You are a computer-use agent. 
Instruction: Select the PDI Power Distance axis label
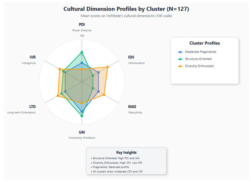(82, 27)
